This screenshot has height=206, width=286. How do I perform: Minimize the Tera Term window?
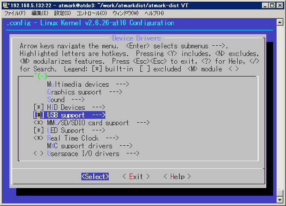(x=265, y=6)
